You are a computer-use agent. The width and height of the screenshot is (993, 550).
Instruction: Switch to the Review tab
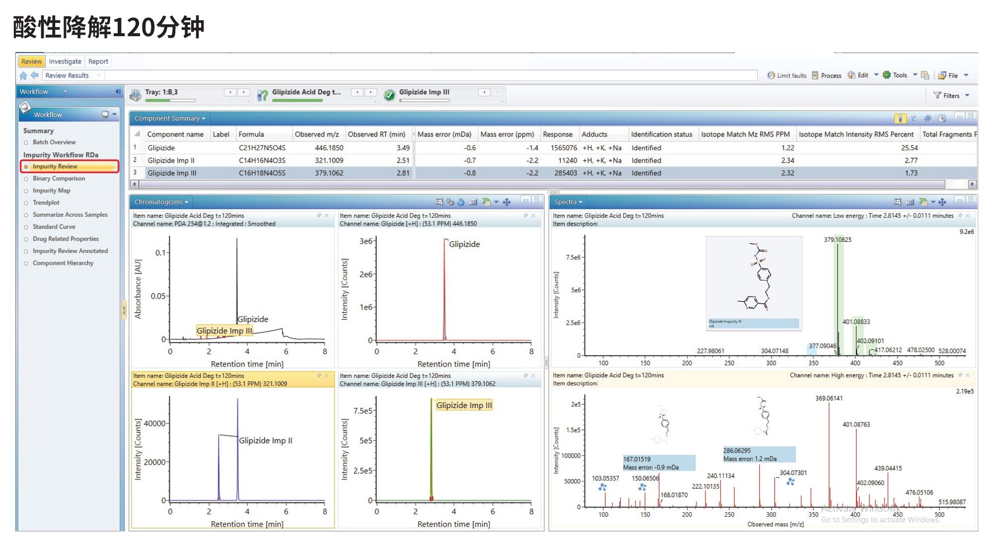tap(31, 61)
